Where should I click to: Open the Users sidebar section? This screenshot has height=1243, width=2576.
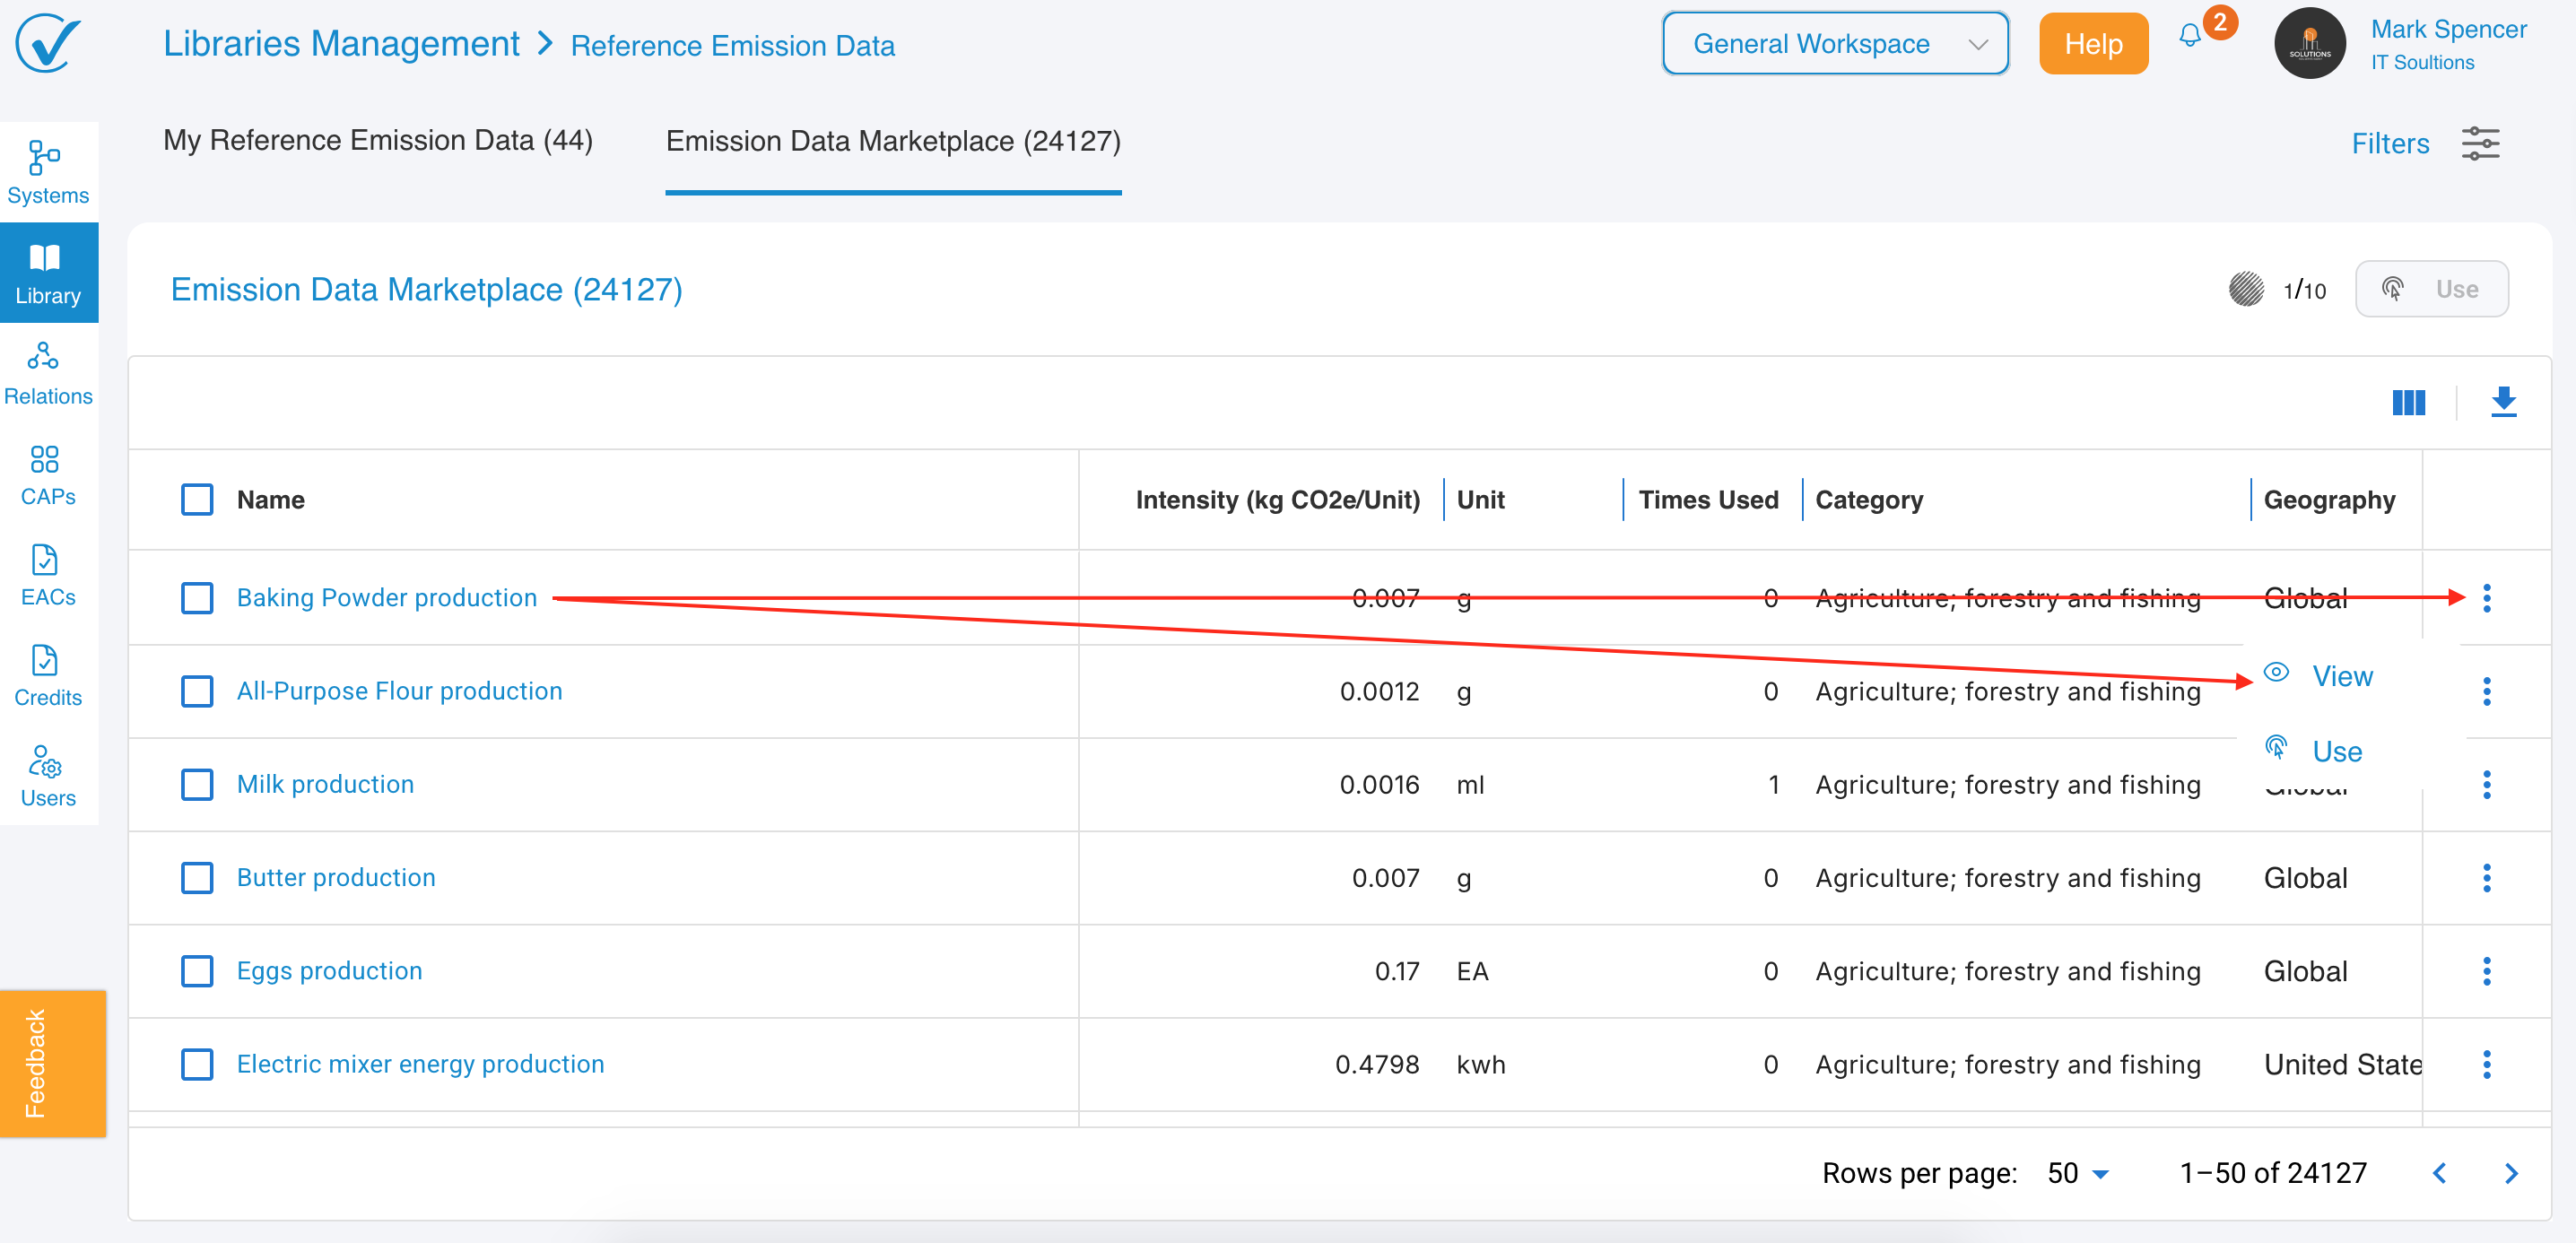click(48, 775)
